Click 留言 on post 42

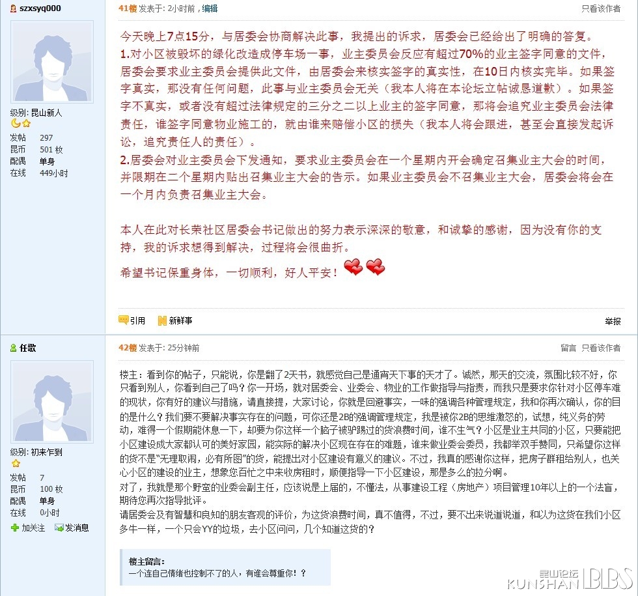568,348
